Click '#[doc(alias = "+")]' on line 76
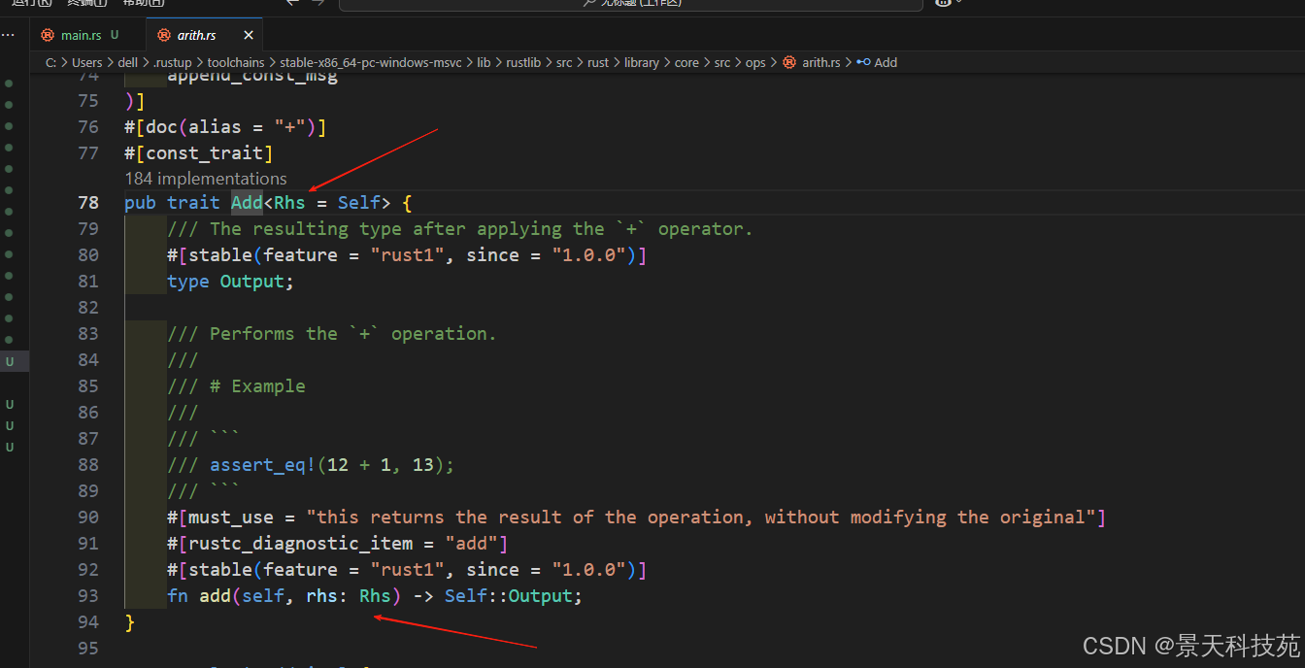This screenshot has height=668, width=1305. 225,126
